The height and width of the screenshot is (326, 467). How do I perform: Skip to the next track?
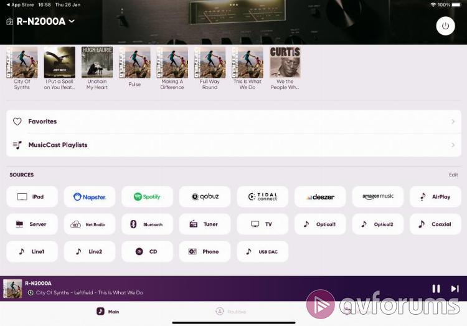click(455, 289)
